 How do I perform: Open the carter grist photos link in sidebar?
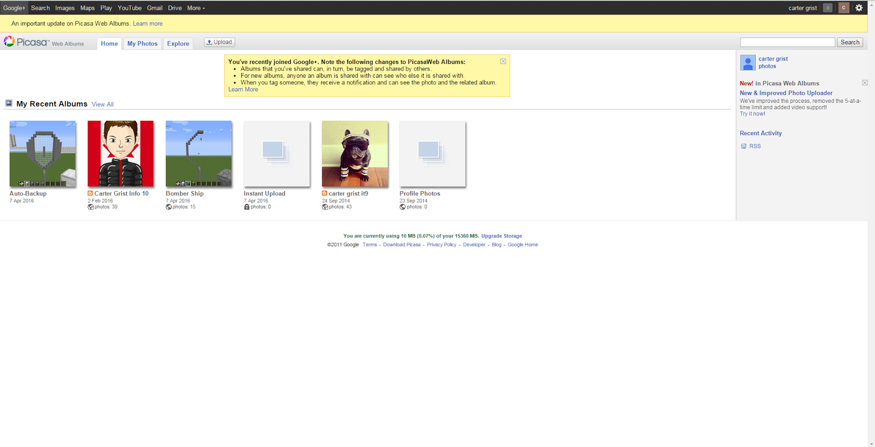(773, 62)
